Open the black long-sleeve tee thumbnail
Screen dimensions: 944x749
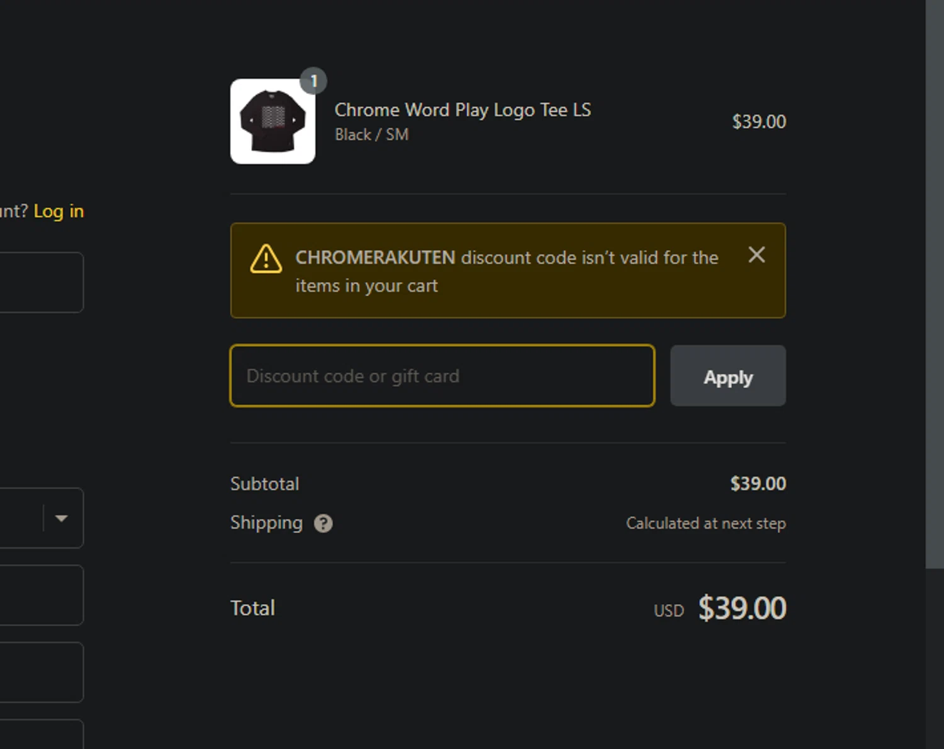273,122
